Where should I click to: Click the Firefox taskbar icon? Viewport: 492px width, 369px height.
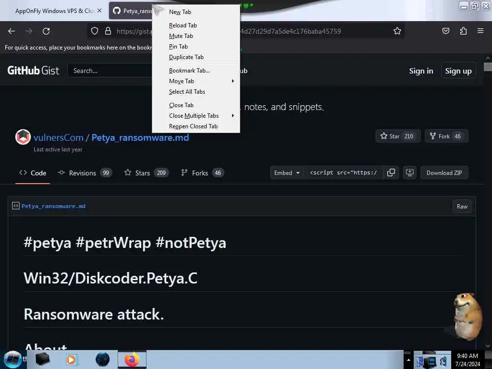(132, 359)
